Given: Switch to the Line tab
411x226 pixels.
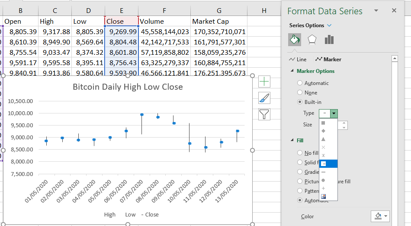Looking at the screenshot, I should 298,60.
